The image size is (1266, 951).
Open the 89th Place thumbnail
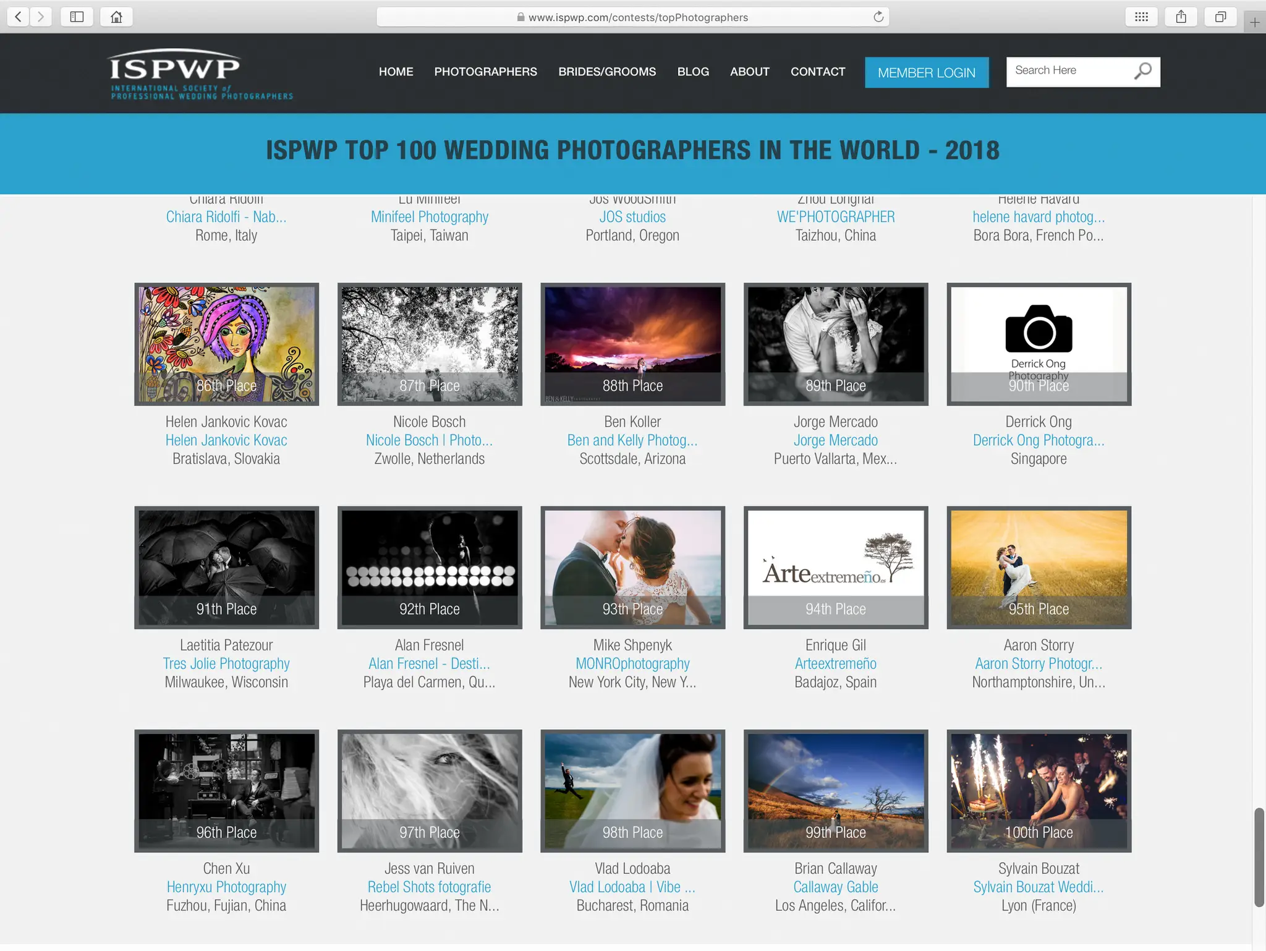(836, 344)
